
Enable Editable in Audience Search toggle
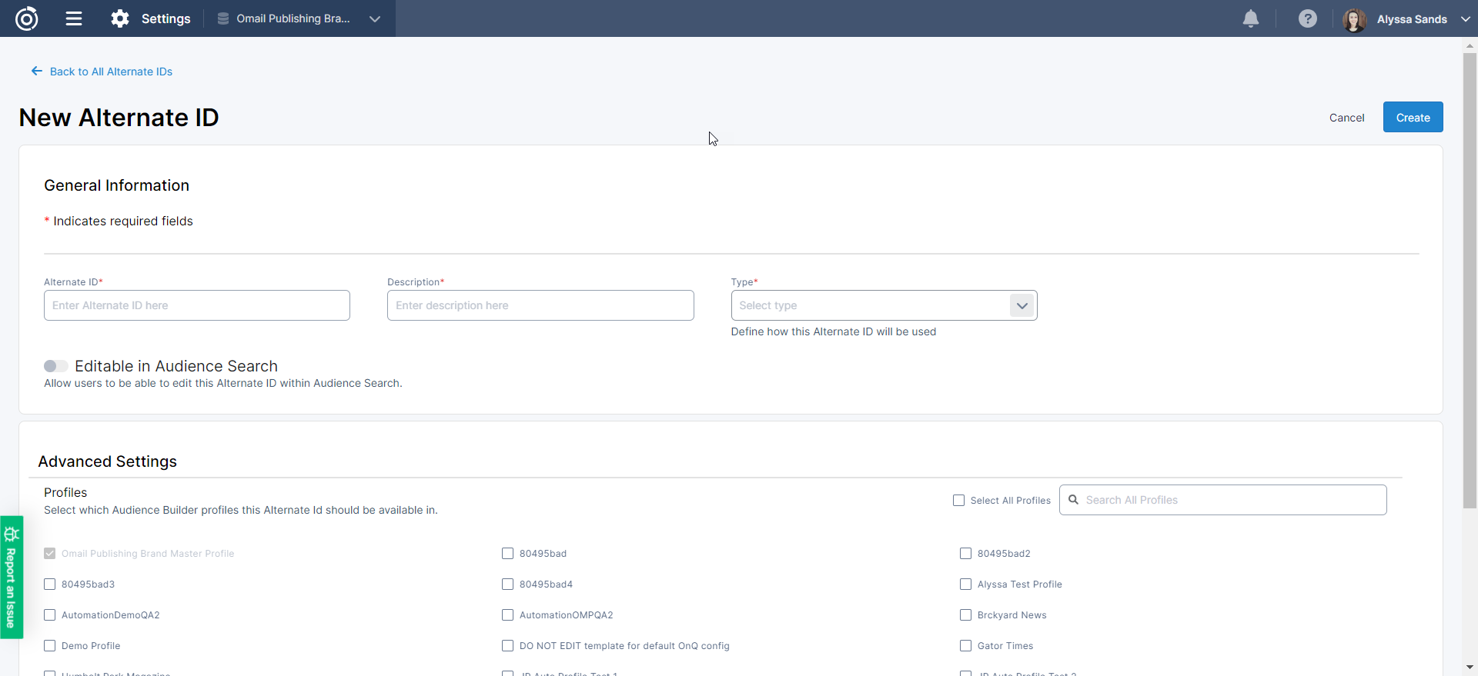tap(55, 366)
